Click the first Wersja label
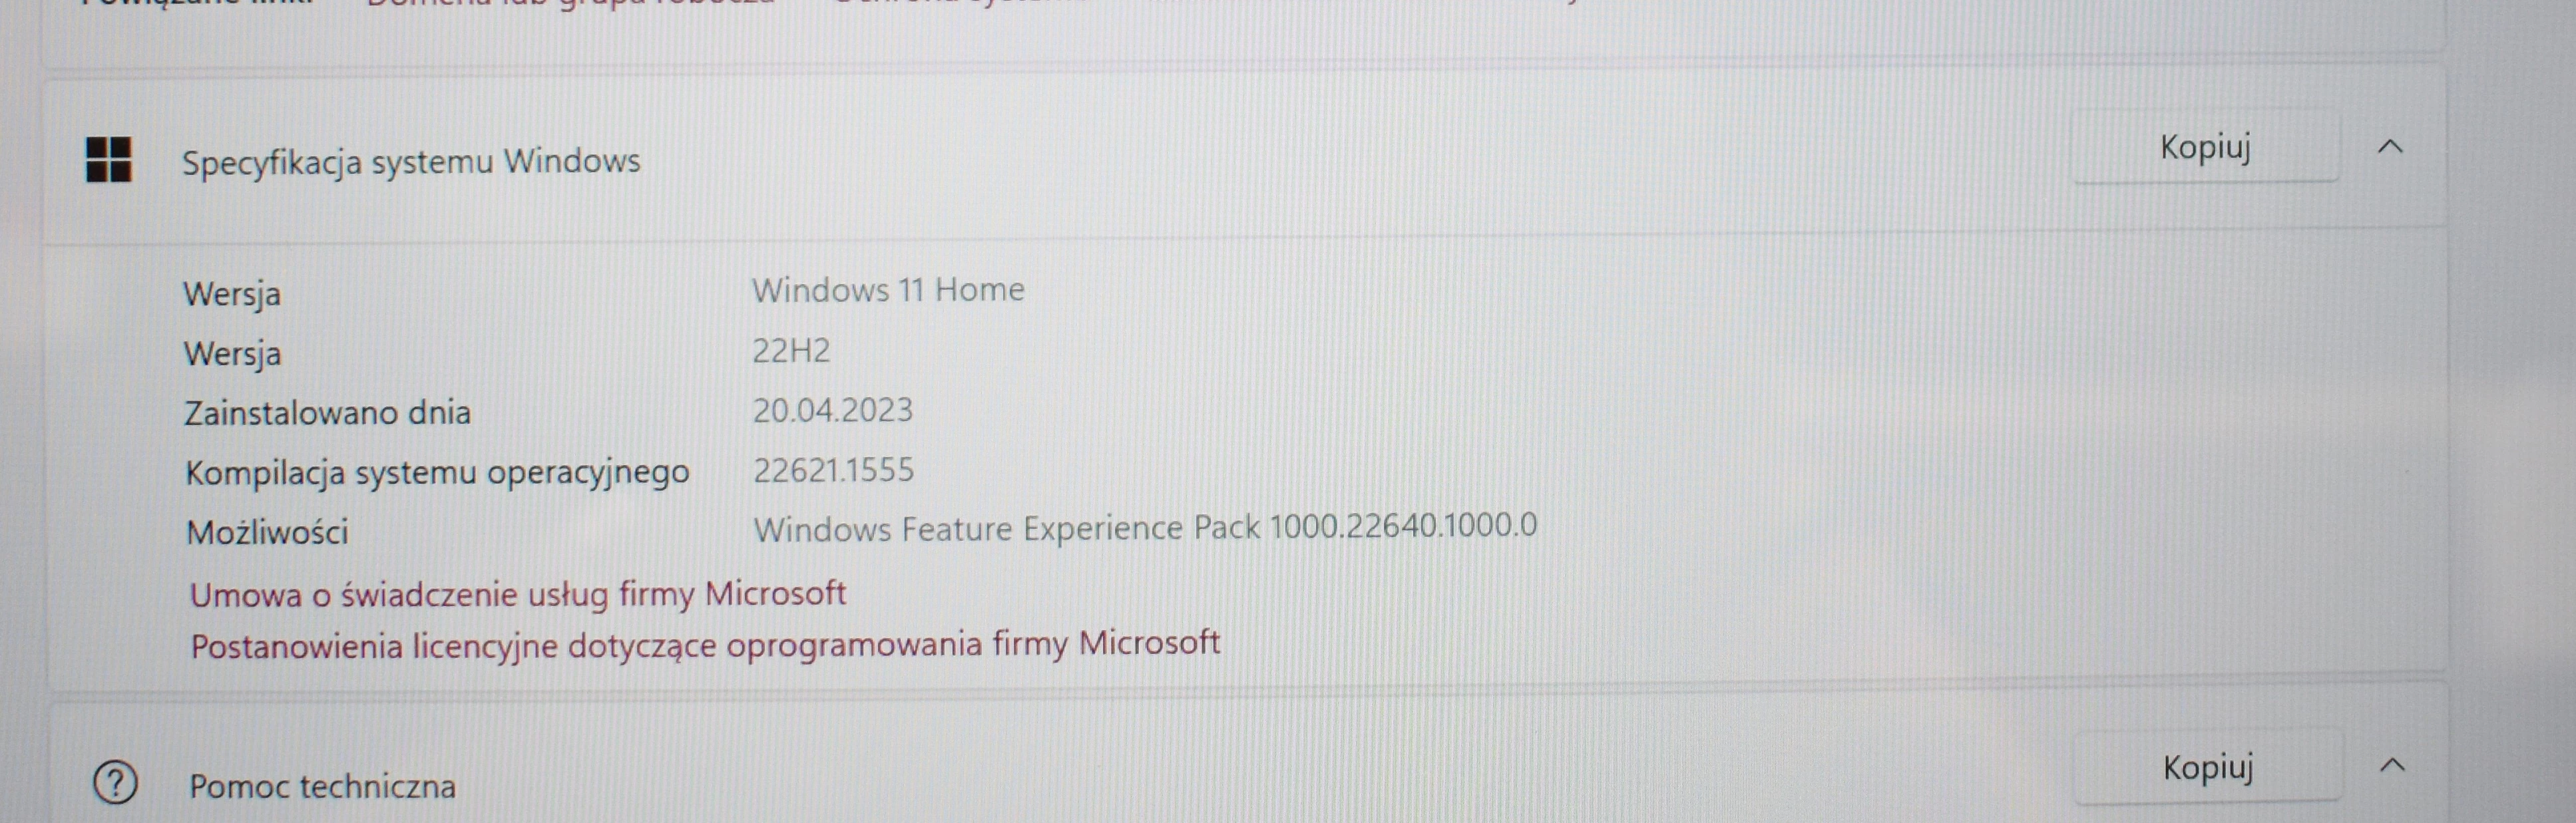This screenshot has width=2576, height=823. (232, 294)
